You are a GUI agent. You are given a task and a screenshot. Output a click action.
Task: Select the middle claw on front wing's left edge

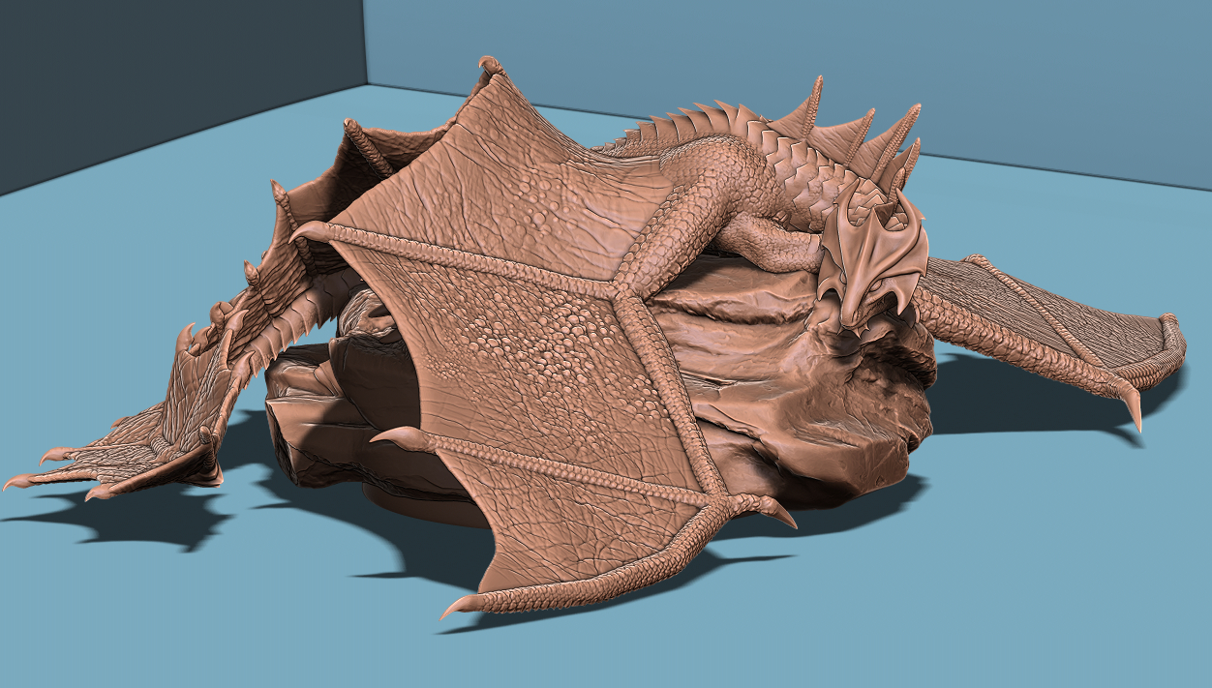387,437
